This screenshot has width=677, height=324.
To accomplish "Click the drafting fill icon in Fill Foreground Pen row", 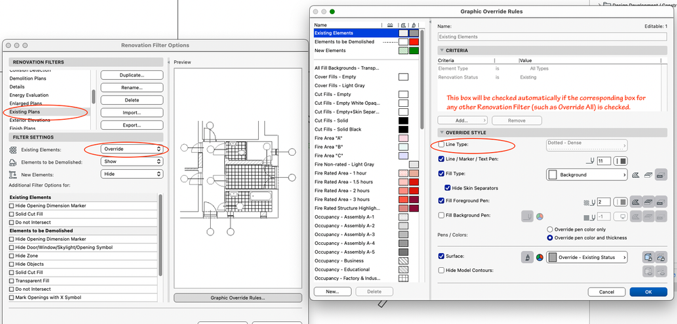I will [636, 202].
